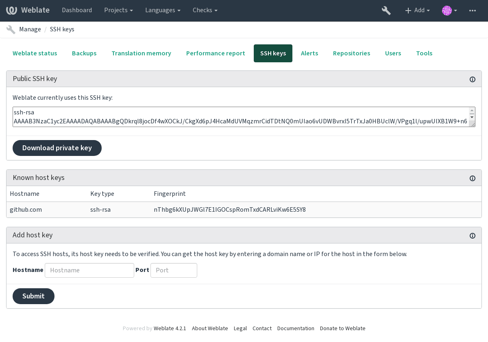488x342 pixels.
Task: Switch to Repositories tab
Action: pos(351,53)
